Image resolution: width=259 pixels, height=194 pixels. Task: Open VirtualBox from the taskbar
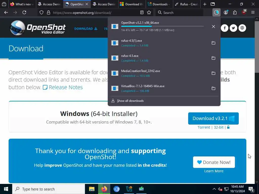coord(129,189)
